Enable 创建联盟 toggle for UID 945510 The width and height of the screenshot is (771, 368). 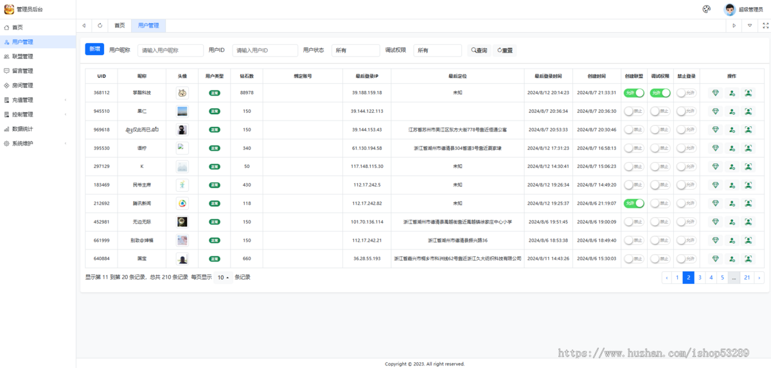[x=634, y=112]
